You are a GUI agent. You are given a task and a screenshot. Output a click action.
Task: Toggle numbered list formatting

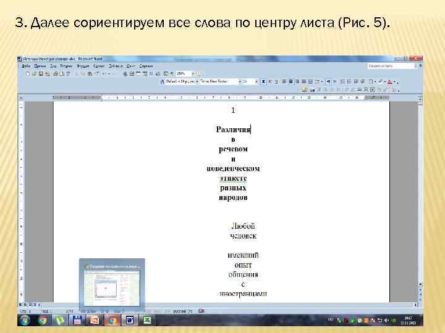(x=342, y=81)
